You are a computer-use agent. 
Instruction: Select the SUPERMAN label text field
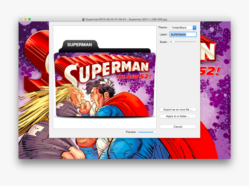pyautogui.click(x=183, y=34)
